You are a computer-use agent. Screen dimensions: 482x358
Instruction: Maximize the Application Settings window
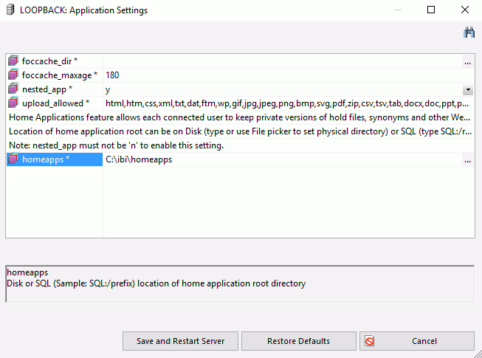(431, 10)
